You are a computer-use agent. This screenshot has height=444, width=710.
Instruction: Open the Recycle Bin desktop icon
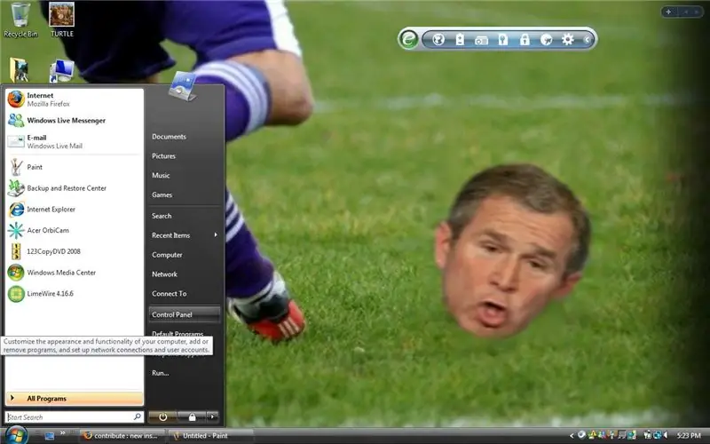[20, 20]
